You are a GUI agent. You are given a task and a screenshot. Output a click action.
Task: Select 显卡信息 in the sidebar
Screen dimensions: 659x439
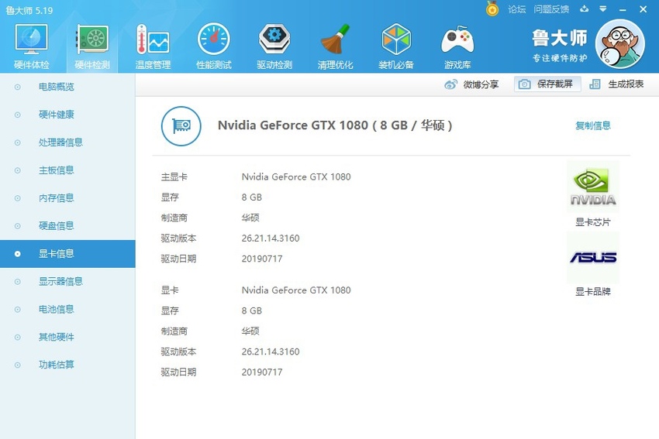67,253
